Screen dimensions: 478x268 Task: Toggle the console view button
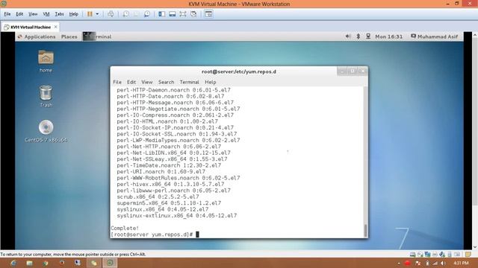(208, 14)
